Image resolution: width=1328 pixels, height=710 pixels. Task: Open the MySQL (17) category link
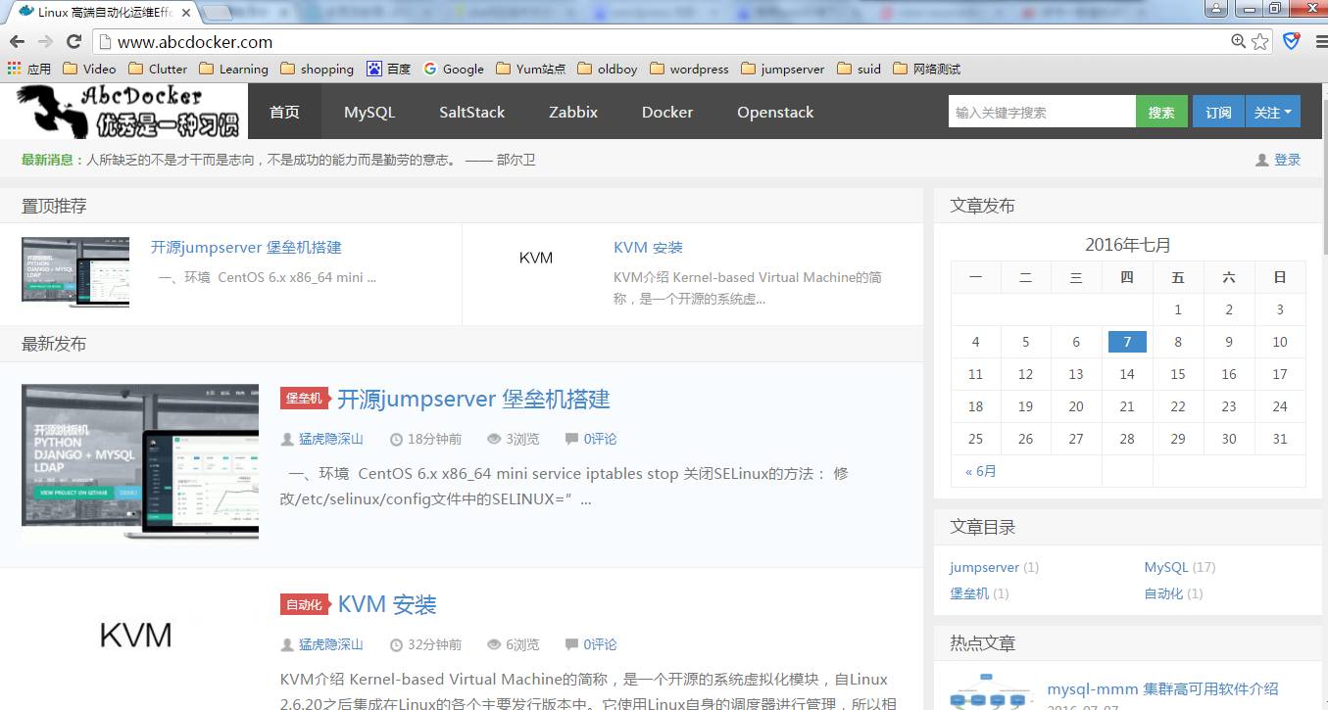pyautogui.click(x=1165, y=567)
